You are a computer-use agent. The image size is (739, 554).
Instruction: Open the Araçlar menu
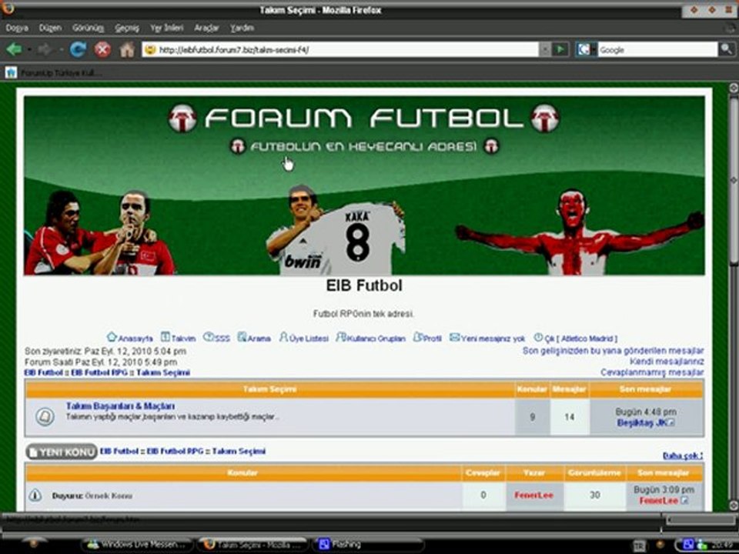pyautogui.click(x=206, y=28)
